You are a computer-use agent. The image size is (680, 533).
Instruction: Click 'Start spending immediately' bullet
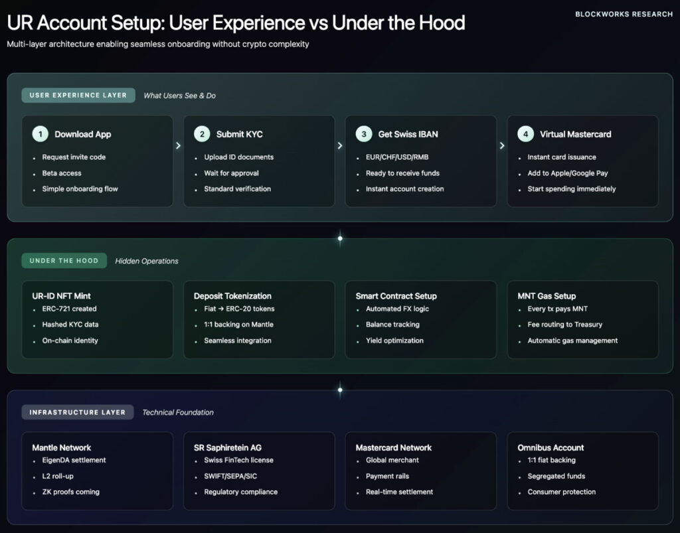click(572, 189)
